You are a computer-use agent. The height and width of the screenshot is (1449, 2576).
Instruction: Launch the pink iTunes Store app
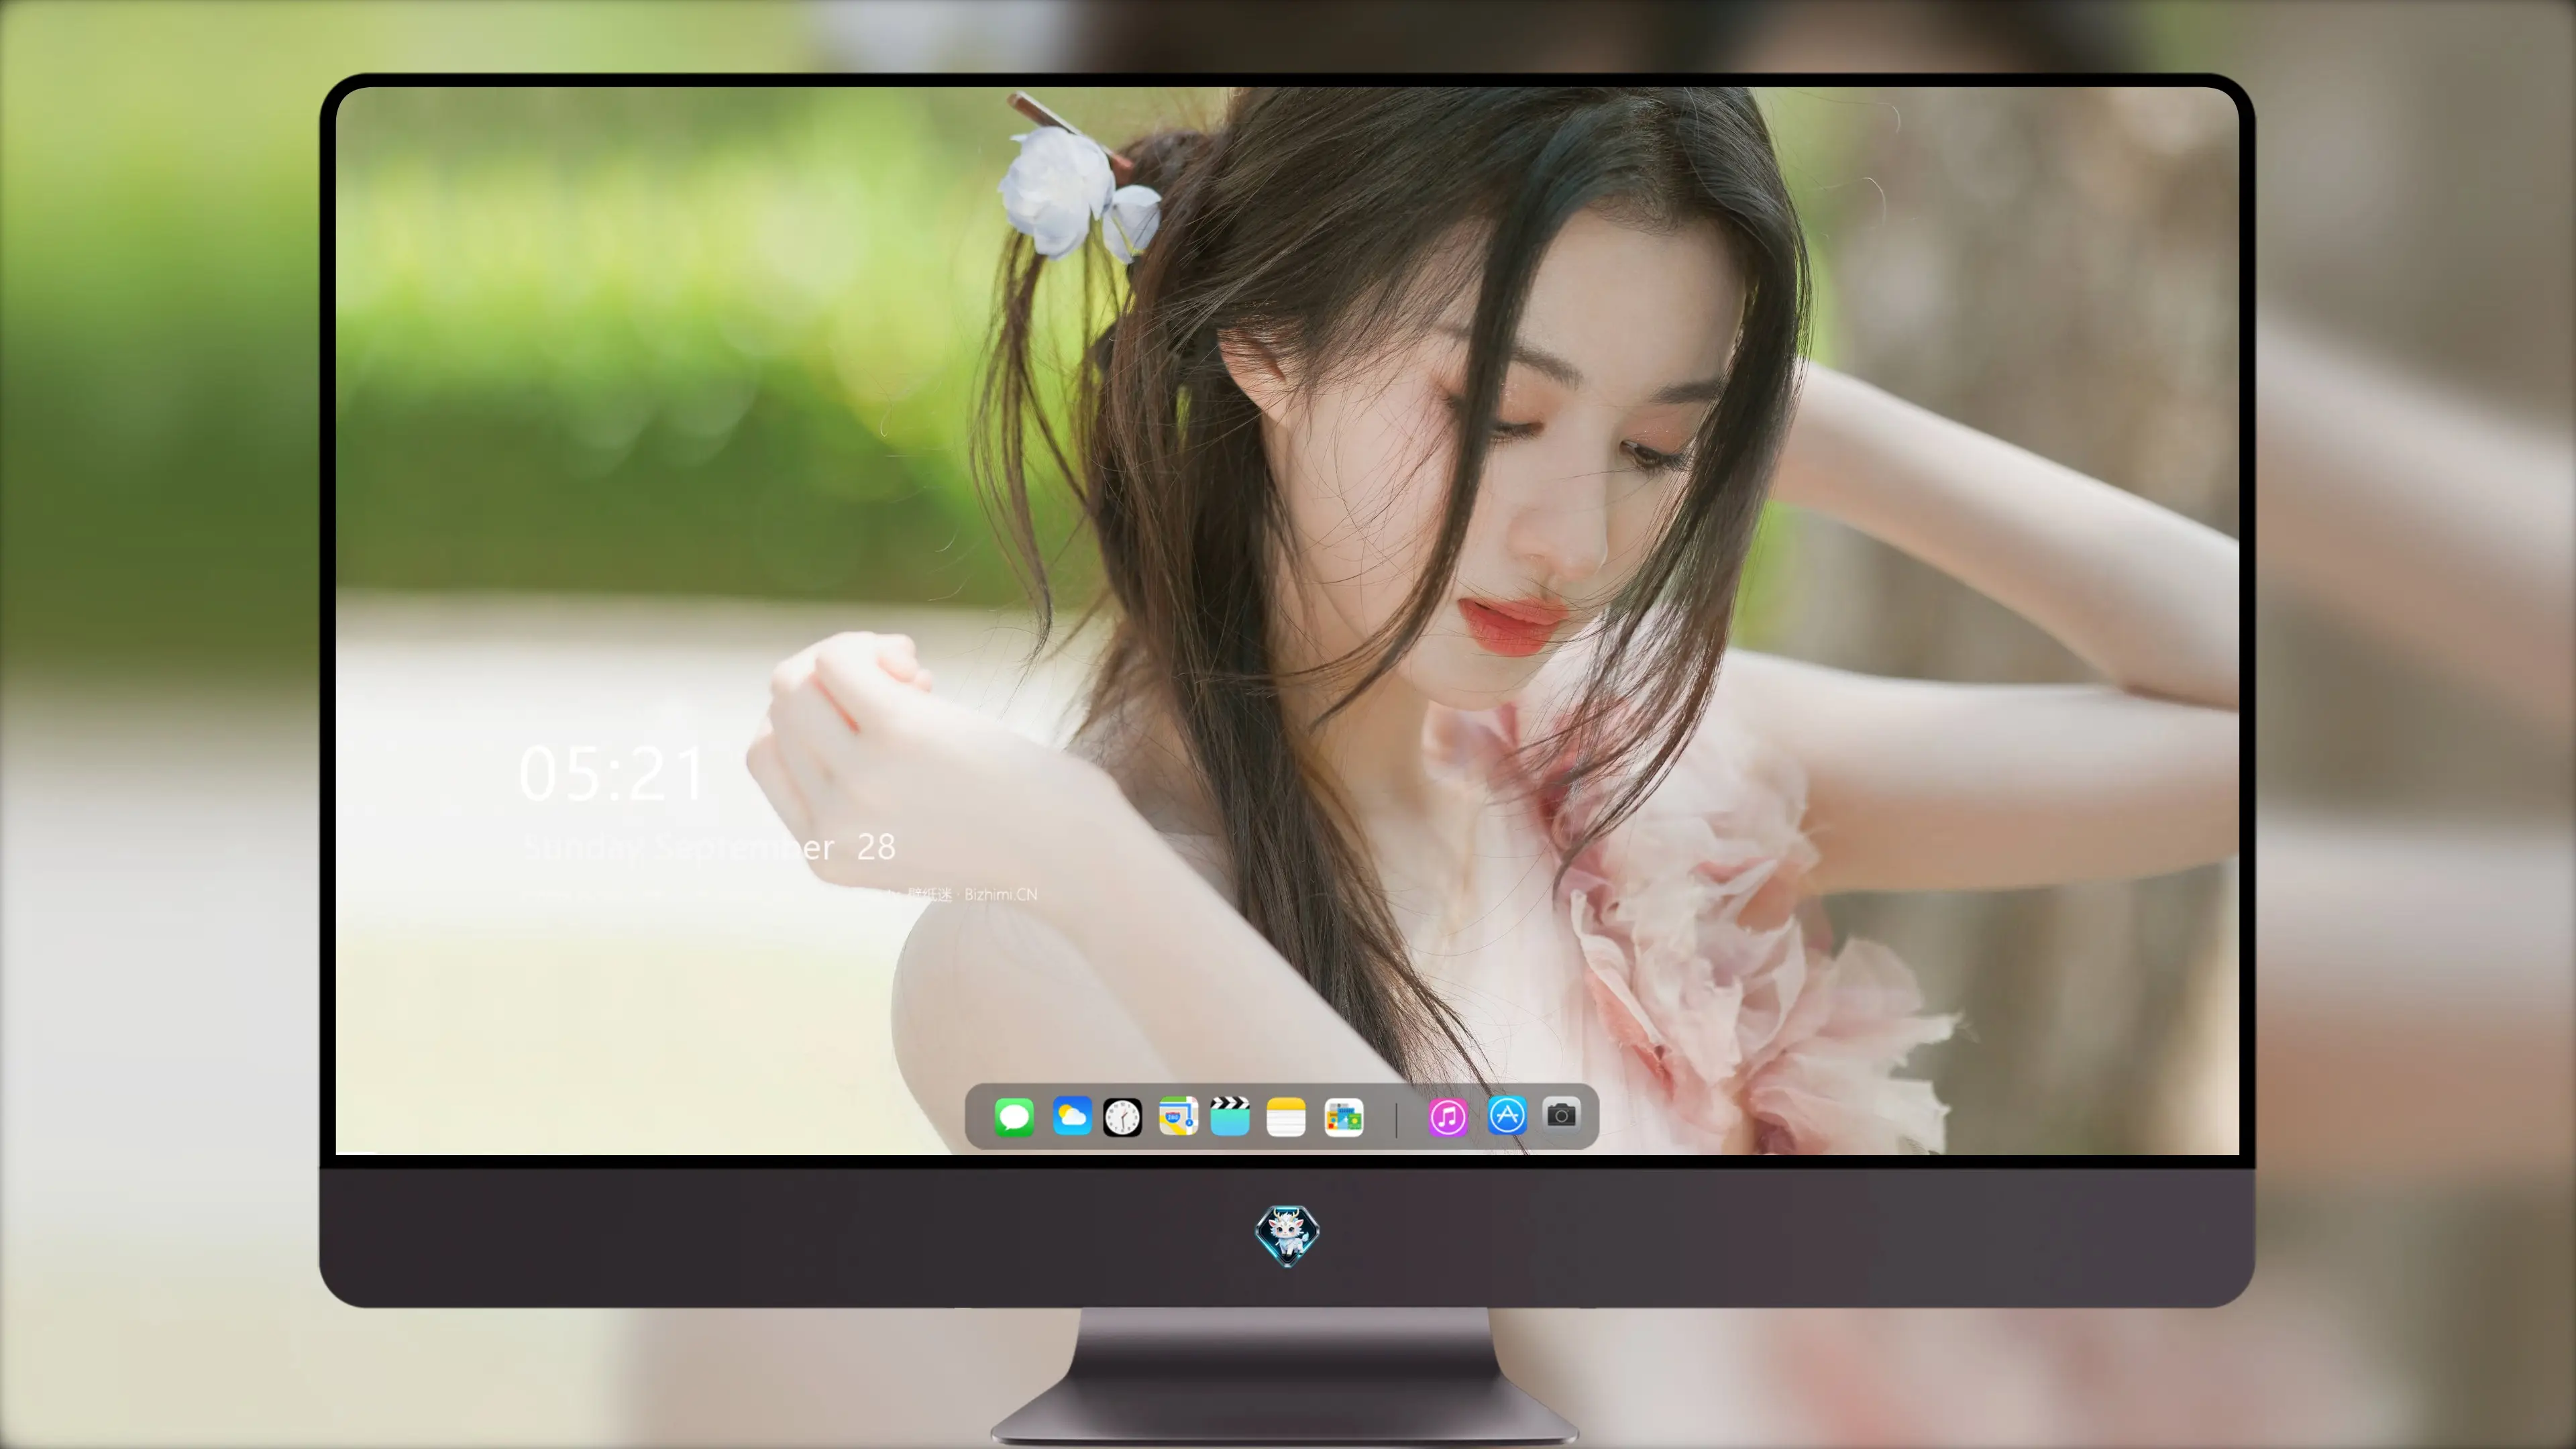1448,1116
